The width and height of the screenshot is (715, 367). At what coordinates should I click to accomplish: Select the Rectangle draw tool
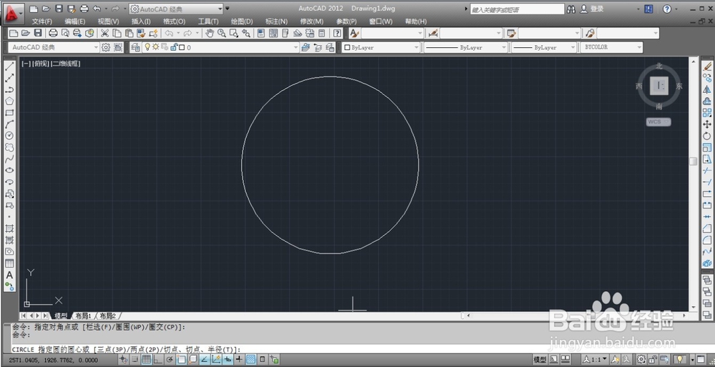point(9,113)
